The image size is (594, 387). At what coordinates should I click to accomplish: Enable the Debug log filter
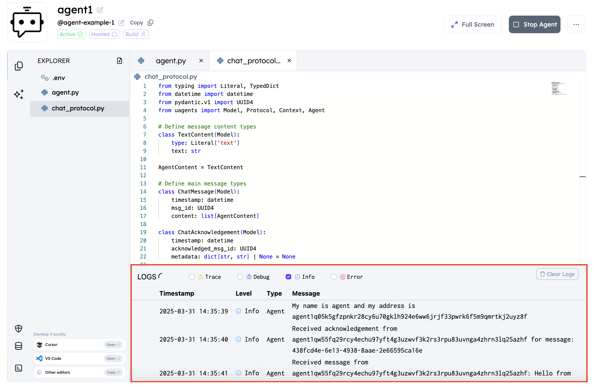[240, 277]
